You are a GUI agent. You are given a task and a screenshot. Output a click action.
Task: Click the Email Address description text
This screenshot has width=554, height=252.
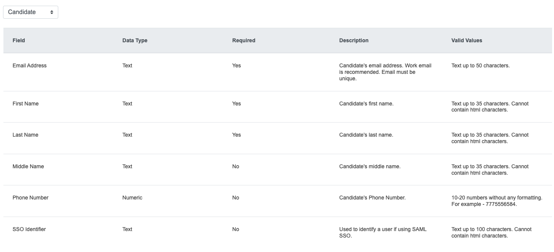(385, 72)
